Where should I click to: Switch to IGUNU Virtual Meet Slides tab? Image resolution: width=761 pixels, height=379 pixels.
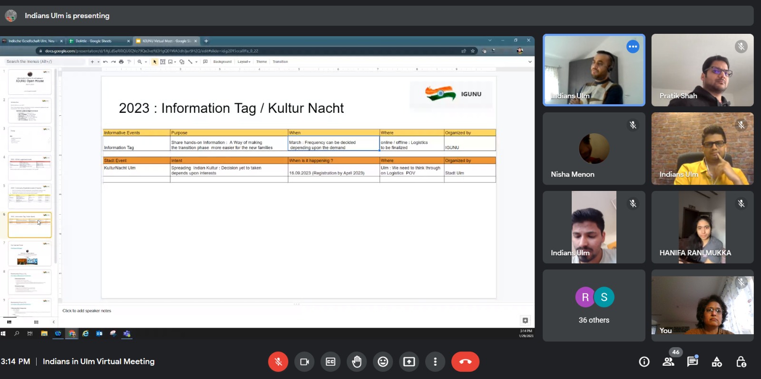pyautogui.click(x=166, y=41)
